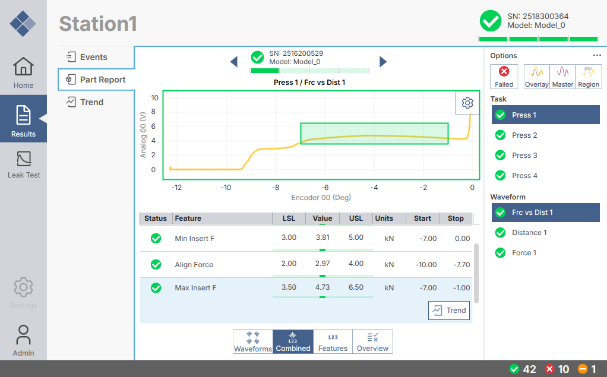Click the Min Insert F value range bar

323,250
